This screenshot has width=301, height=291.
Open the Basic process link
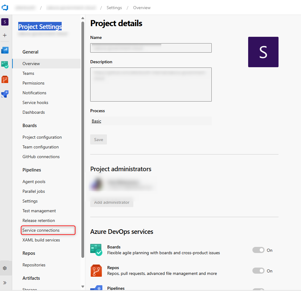[x=96, y=121]
